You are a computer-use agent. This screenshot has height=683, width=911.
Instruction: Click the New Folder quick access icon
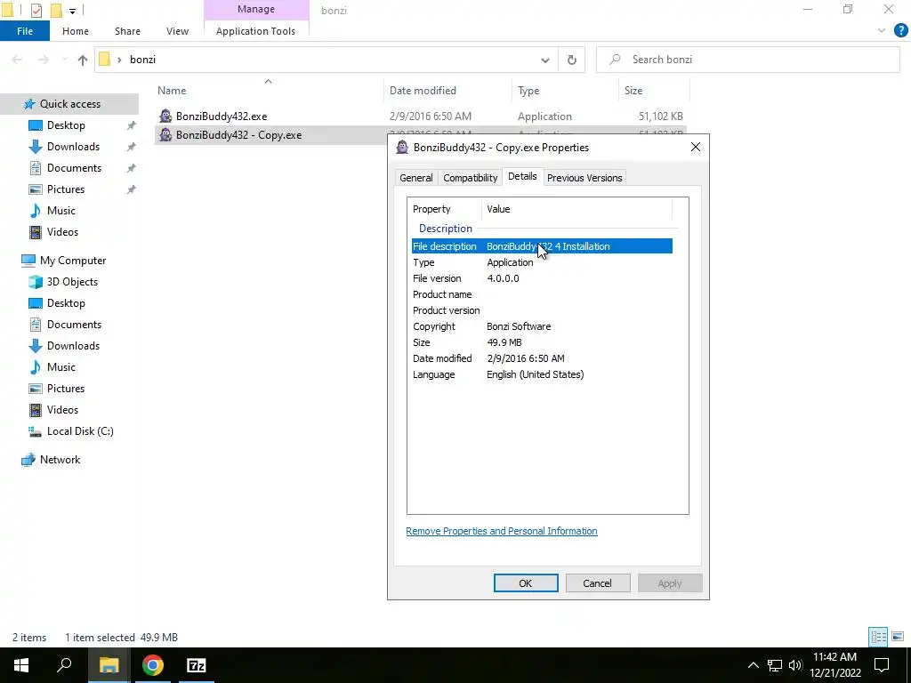[x=56, y=10]
